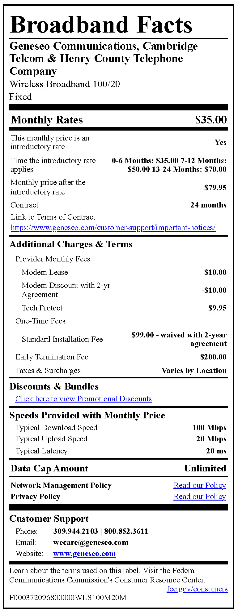Open Privacy Policy 'Read our Policy' link

200,497
